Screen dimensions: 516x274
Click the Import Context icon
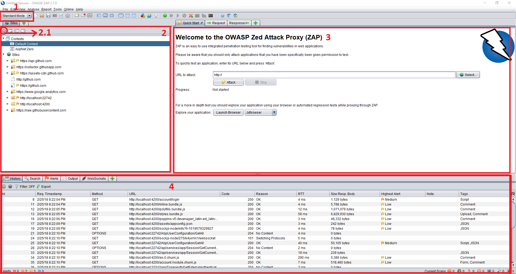17,31
